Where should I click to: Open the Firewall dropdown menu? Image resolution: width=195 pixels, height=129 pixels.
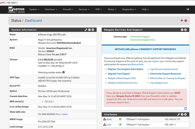point(68,9)
